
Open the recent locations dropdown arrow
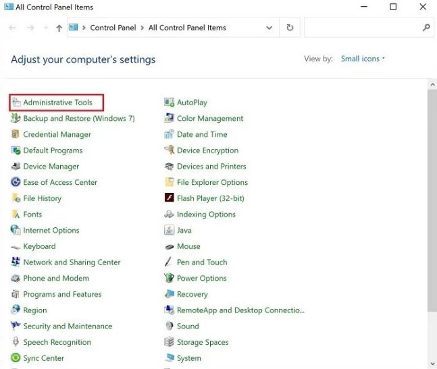pos(46,28)
